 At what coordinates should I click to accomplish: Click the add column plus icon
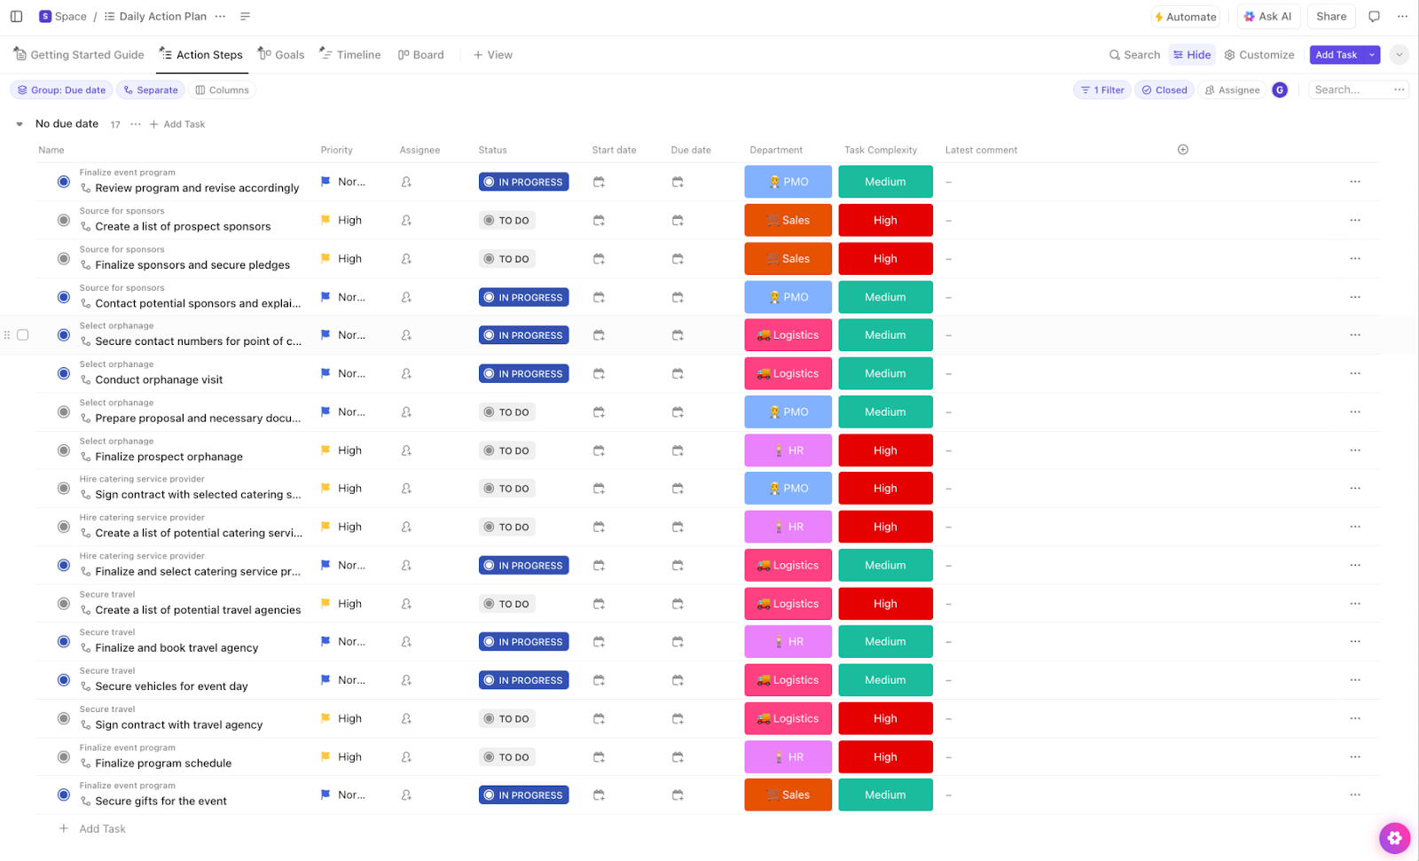[x=1182, y=150]
